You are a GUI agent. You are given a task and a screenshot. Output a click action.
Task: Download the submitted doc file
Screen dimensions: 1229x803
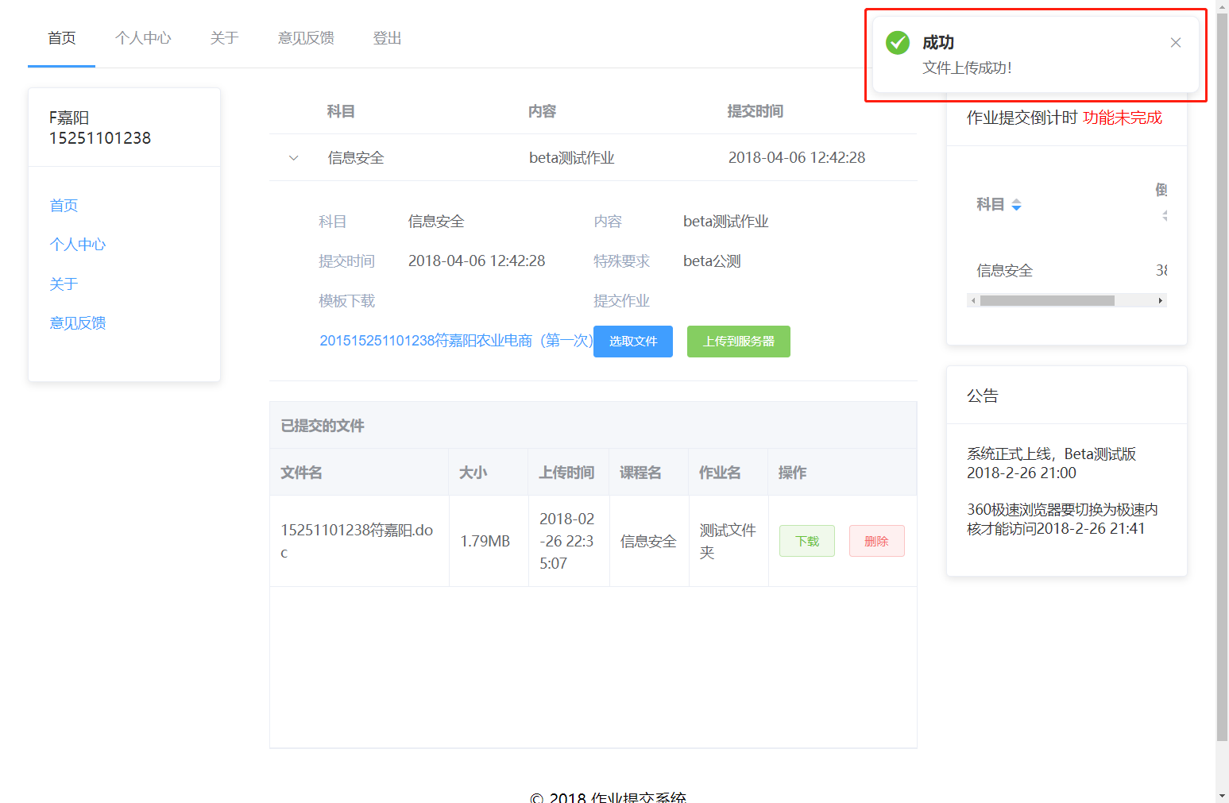(x=806, y=541)
